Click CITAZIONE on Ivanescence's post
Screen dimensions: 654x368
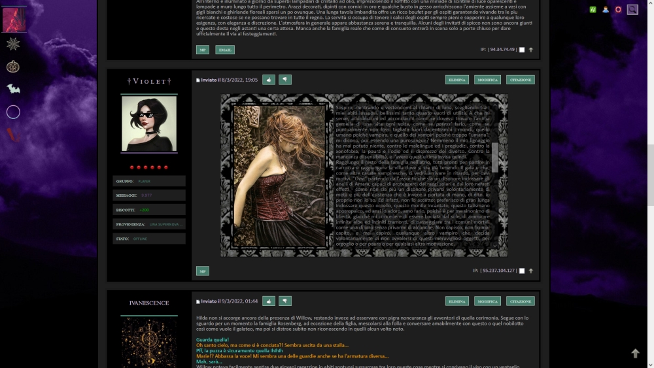(x=520, y=301)
